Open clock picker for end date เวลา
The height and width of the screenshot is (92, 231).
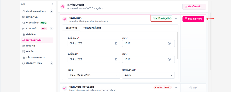click(x=169, y=59)
